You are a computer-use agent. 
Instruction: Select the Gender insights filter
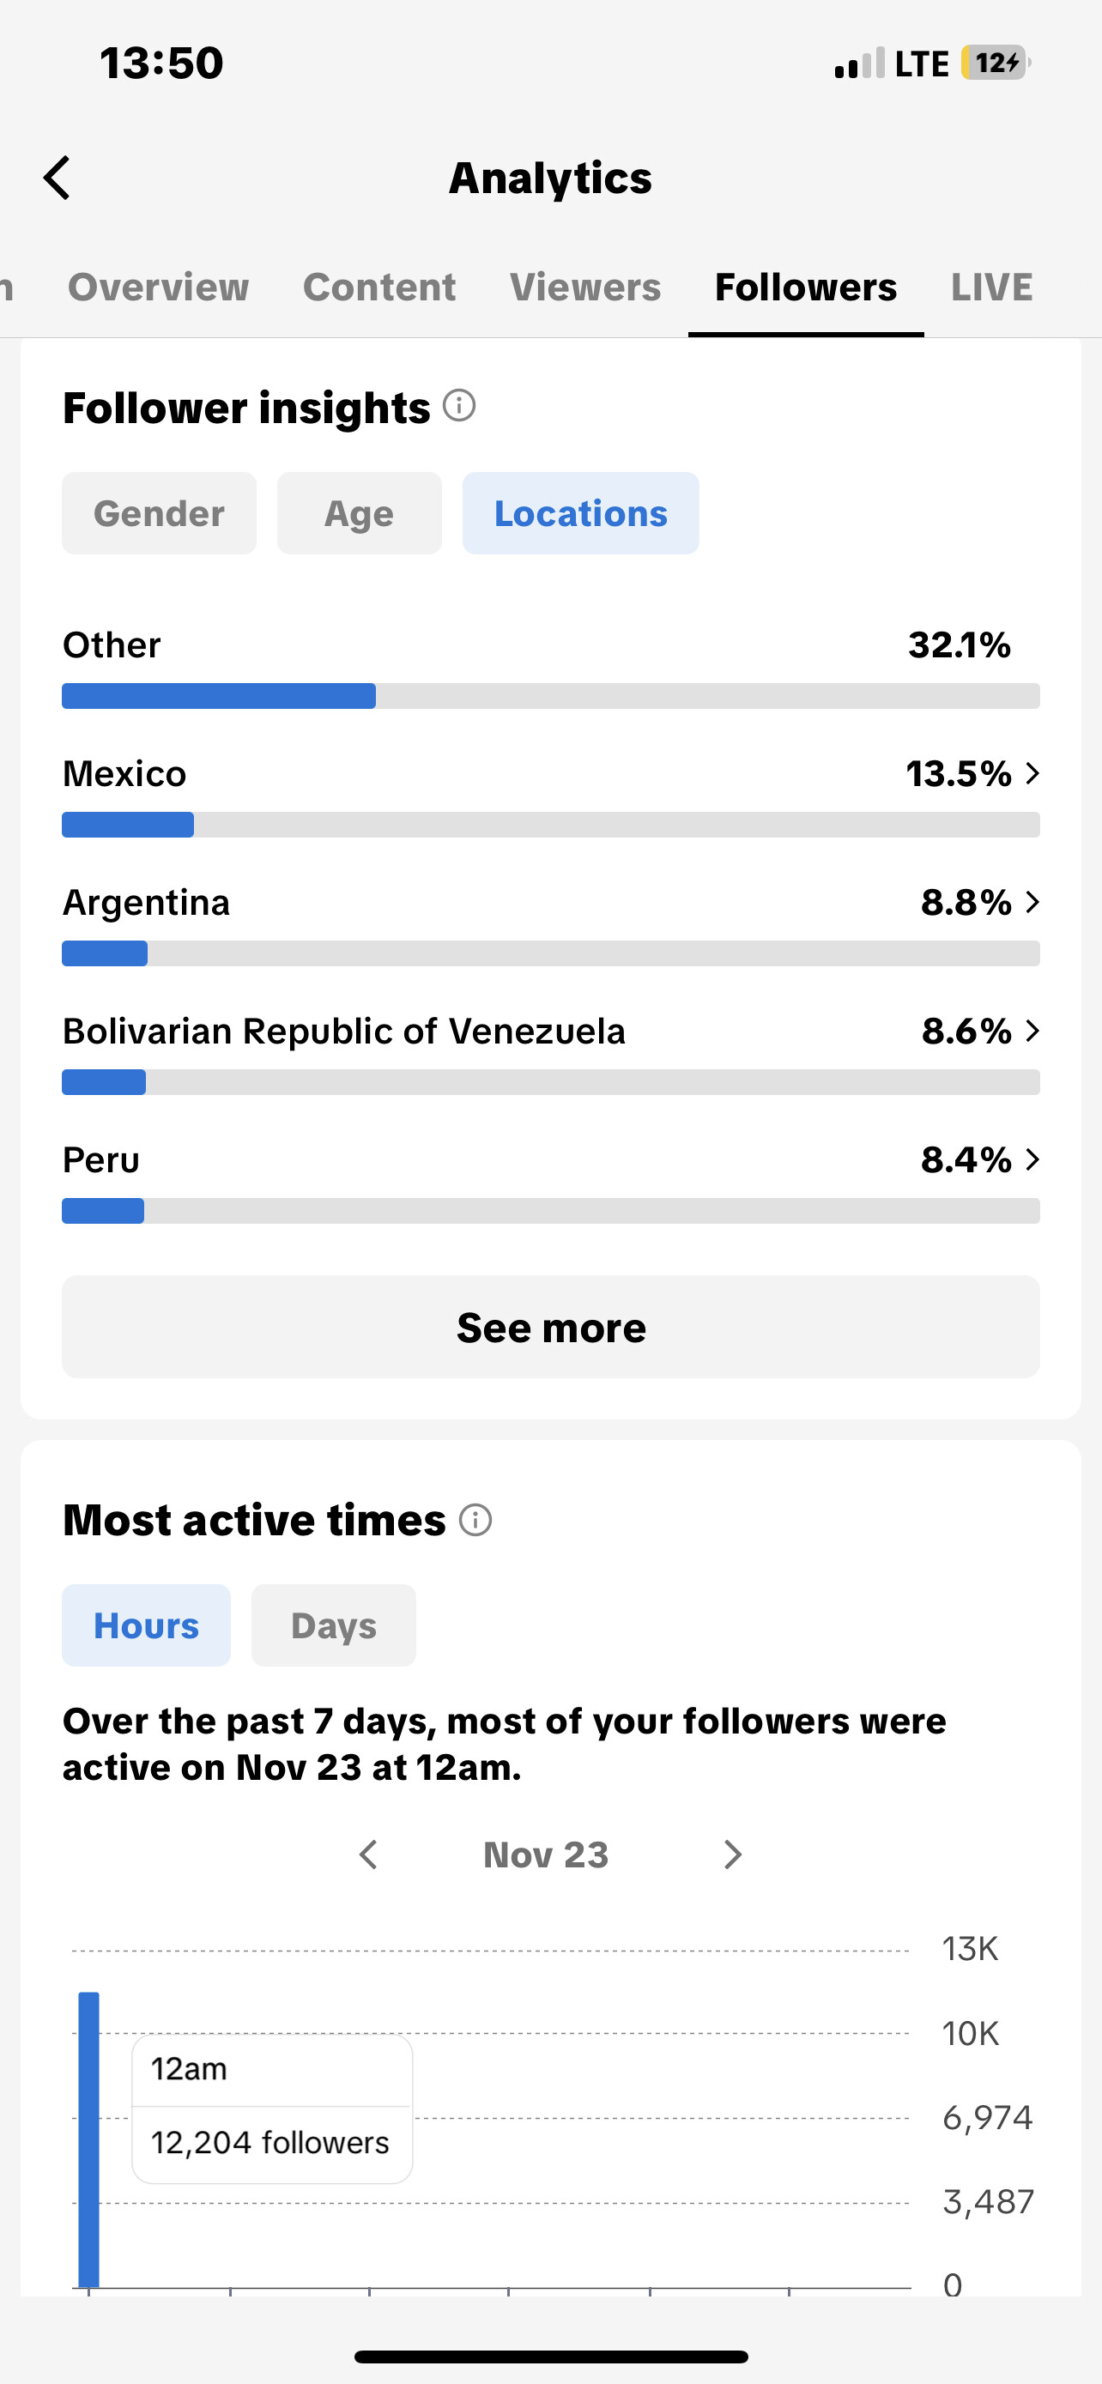(x=159, y=514)
